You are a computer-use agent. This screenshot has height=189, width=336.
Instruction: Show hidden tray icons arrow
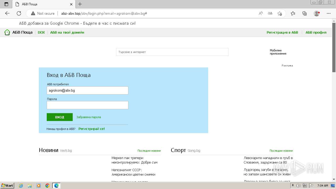[x=293, y=186]
